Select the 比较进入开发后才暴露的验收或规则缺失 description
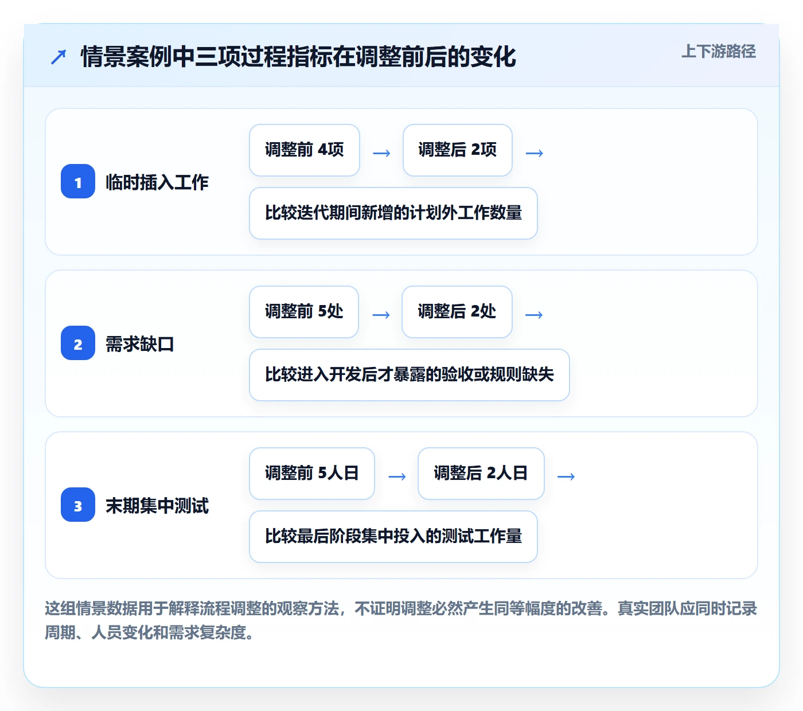803x711 pixels. tap(410, 375)
